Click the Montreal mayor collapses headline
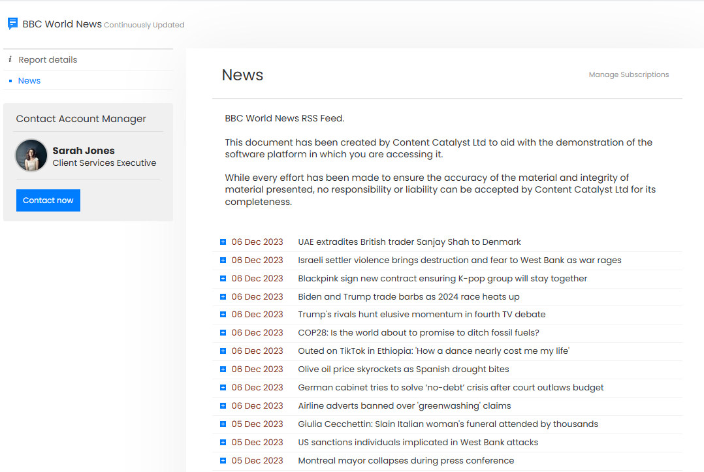Viewport: 704px width, 472px height. coord(406,460)
